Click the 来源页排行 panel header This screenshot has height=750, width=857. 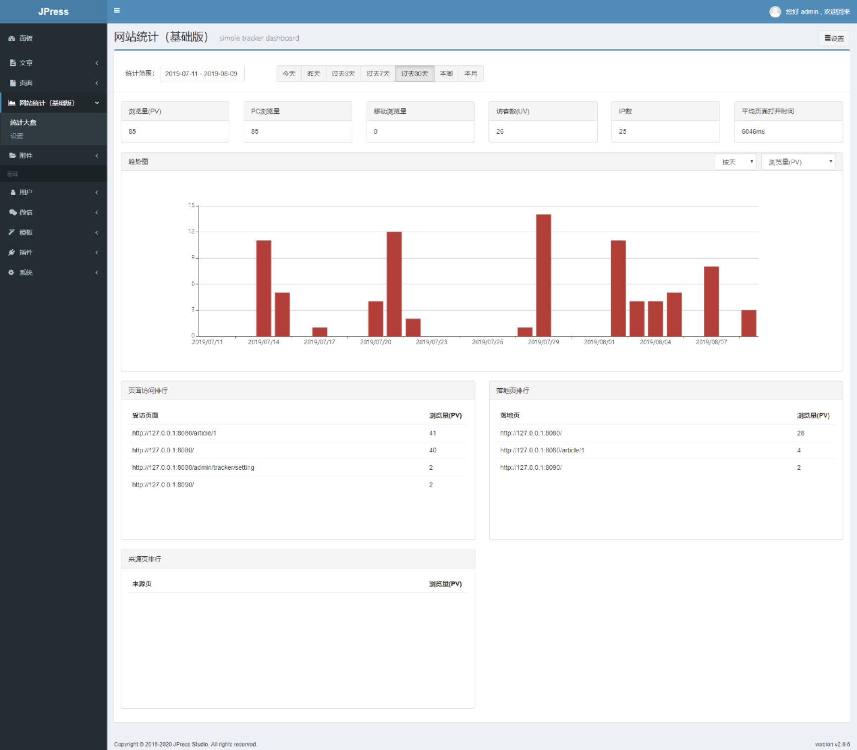tap(298, 559)
